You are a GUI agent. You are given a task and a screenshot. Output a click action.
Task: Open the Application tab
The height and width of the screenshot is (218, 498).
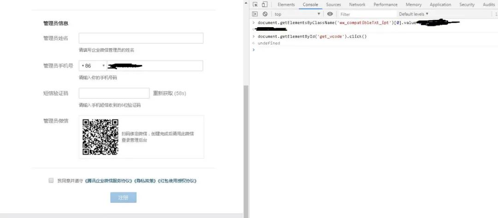(440, 5)
